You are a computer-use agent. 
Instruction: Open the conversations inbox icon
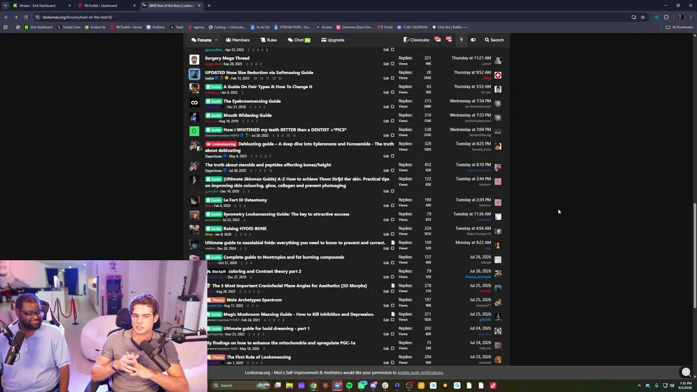[437, 40]
